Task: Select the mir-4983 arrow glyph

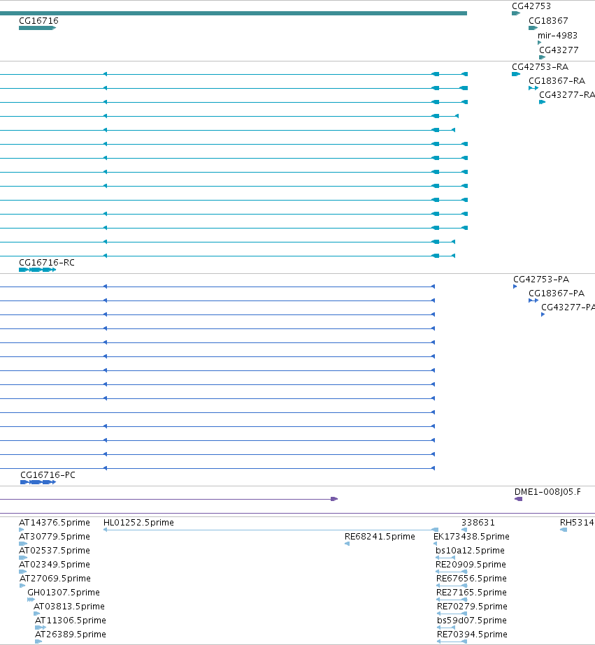Action: (x=540, y=43)
